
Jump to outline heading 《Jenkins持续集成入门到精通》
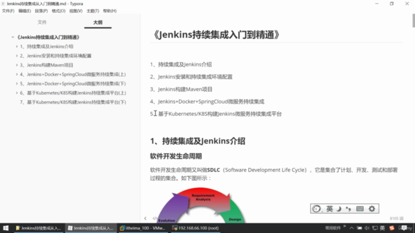48,38
